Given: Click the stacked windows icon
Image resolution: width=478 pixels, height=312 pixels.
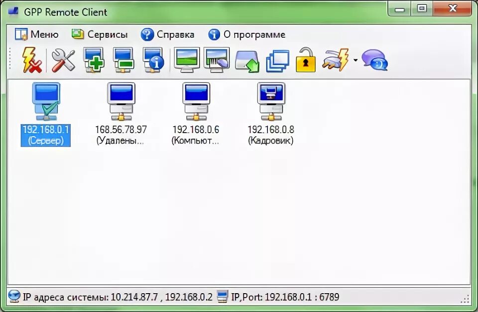Looking at the screenshot, I should click(277, 61).
